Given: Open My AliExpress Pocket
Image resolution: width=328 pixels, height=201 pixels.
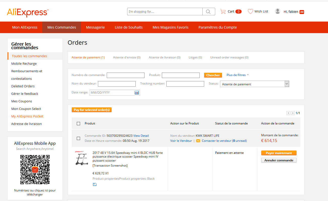Looking at the screenshot, I should tap(27, 116).
